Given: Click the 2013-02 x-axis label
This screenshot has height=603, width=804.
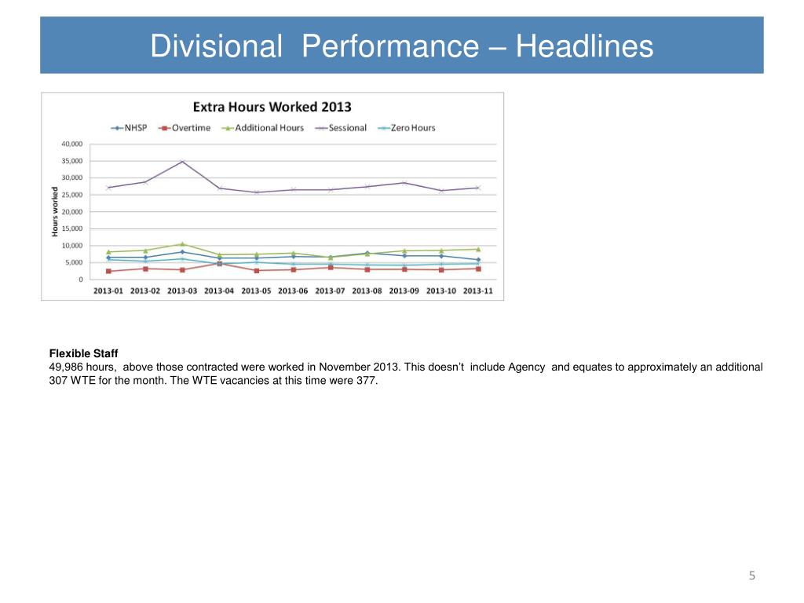Looking at the screenshot, I should point(145,291).
